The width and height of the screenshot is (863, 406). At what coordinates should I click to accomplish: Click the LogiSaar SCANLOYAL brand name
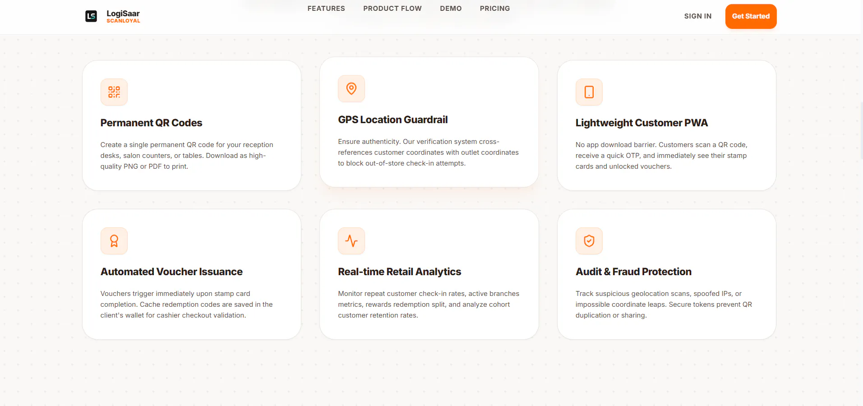click(x=123, y=16)
